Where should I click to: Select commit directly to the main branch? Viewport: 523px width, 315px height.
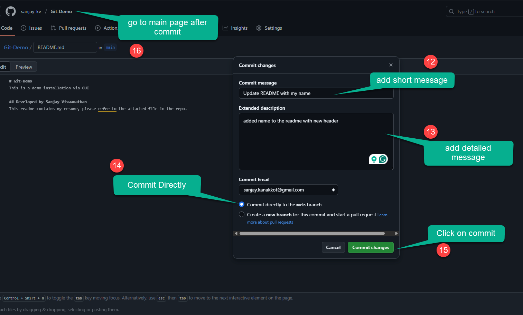tap(241, 204)
